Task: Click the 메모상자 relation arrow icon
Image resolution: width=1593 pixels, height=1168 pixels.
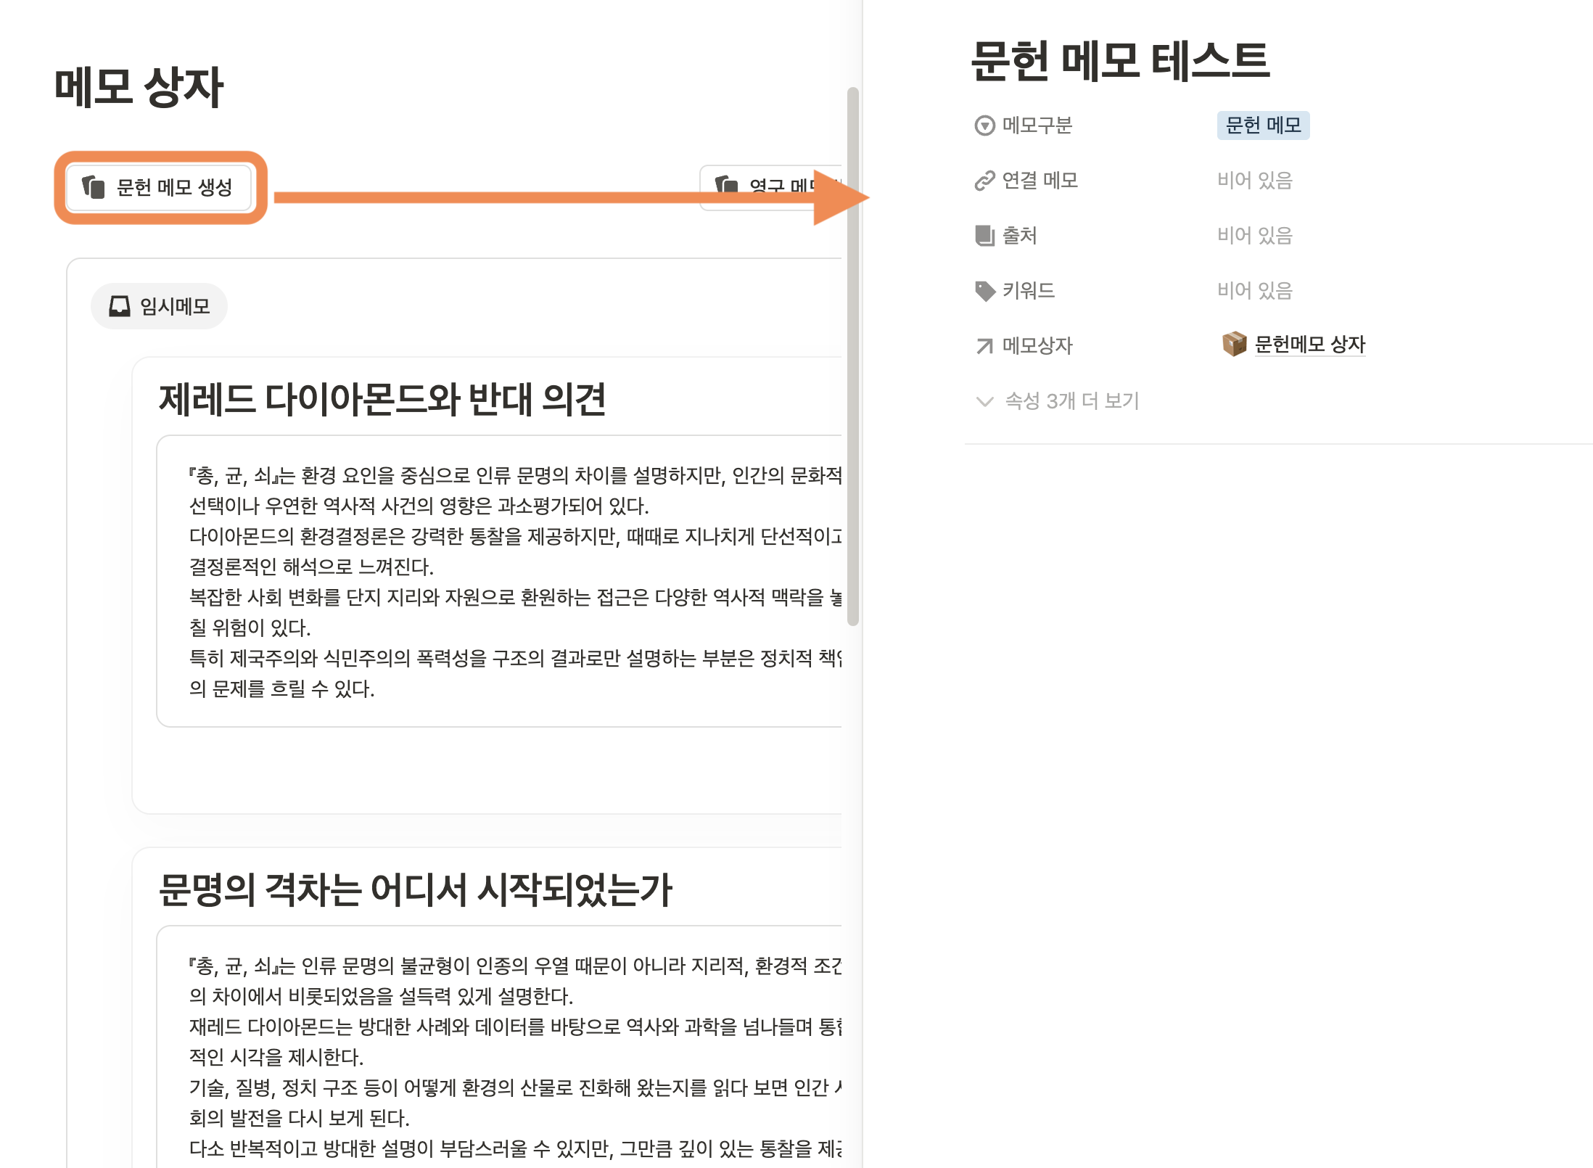Action: point(984,346)
